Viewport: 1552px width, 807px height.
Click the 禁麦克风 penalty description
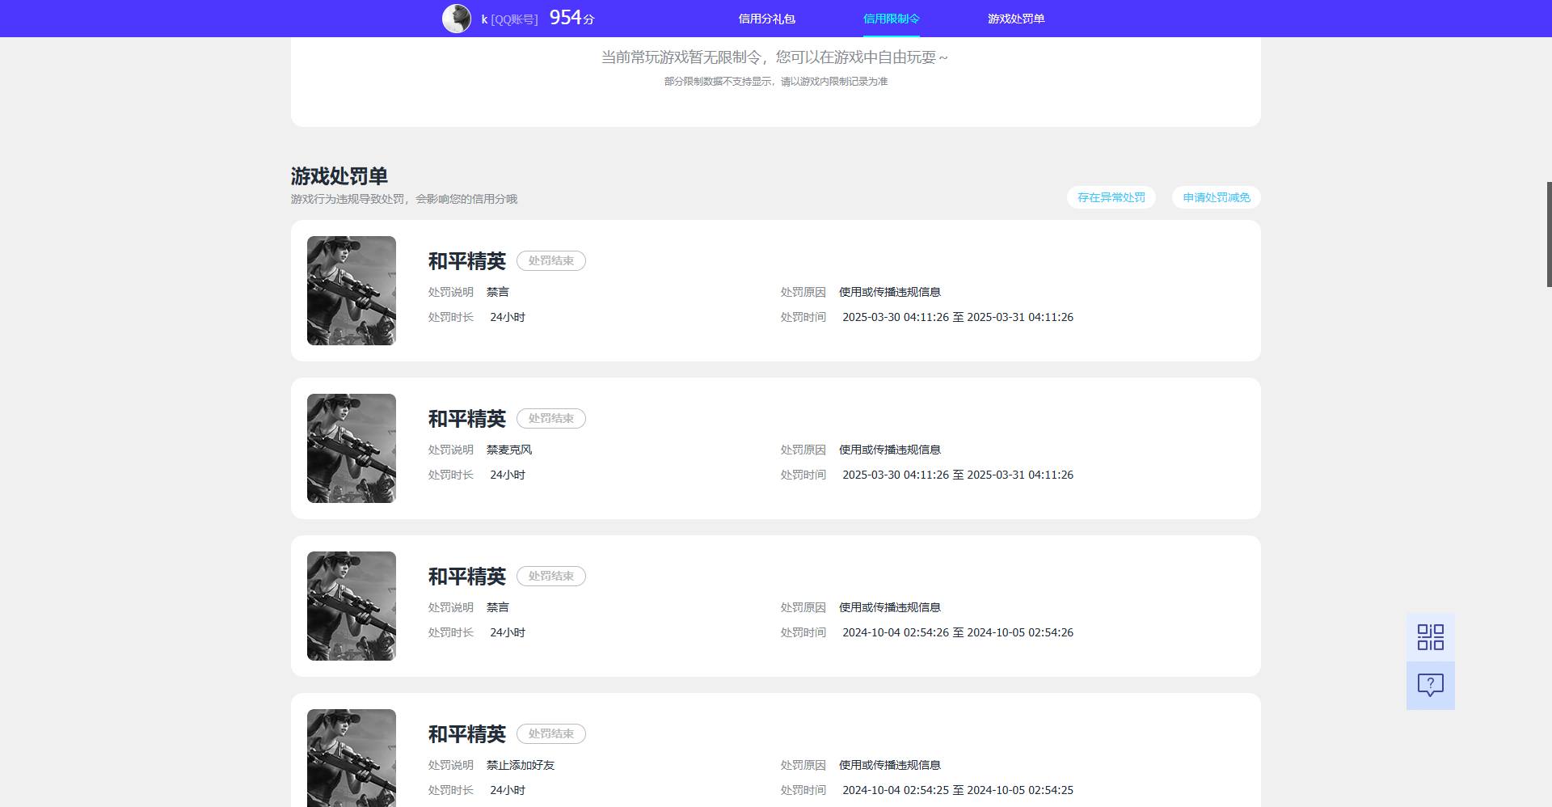509,450
